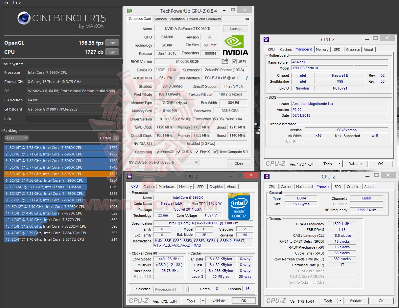
Task: Select Memory tab in CPU-Z CPU window
Action: pos(185,187)
